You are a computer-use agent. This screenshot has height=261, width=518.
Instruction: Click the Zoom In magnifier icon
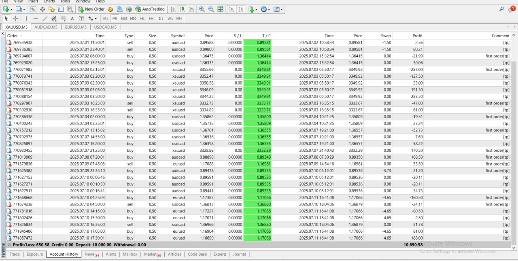(202, 9)
